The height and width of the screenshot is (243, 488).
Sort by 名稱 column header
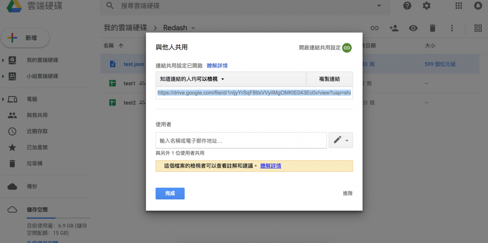click(x=109, y=46)
